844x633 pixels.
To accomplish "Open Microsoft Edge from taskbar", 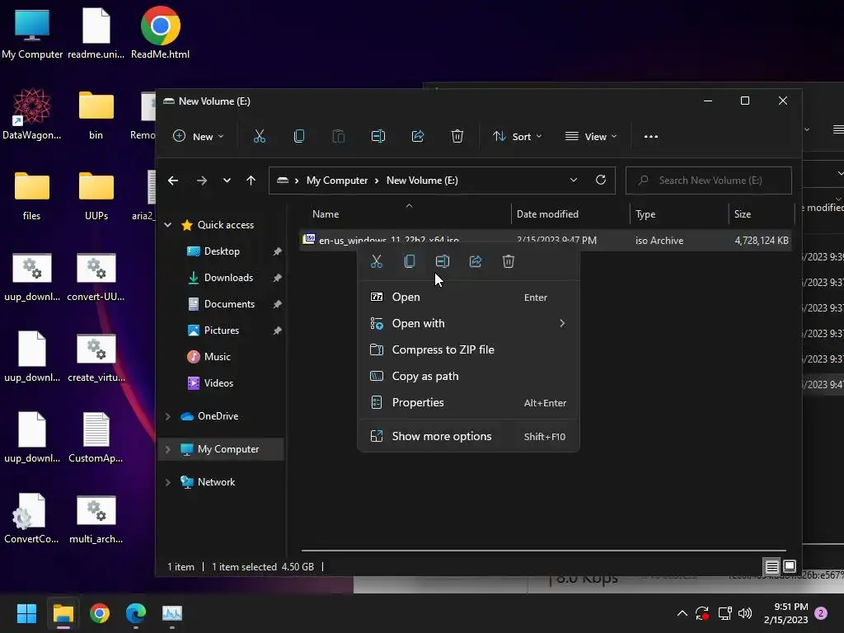I will click(136, 613).
